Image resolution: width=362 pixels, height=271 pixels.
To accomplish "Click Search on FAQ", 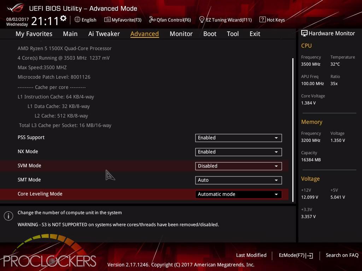I will click(x=342, y=255).
